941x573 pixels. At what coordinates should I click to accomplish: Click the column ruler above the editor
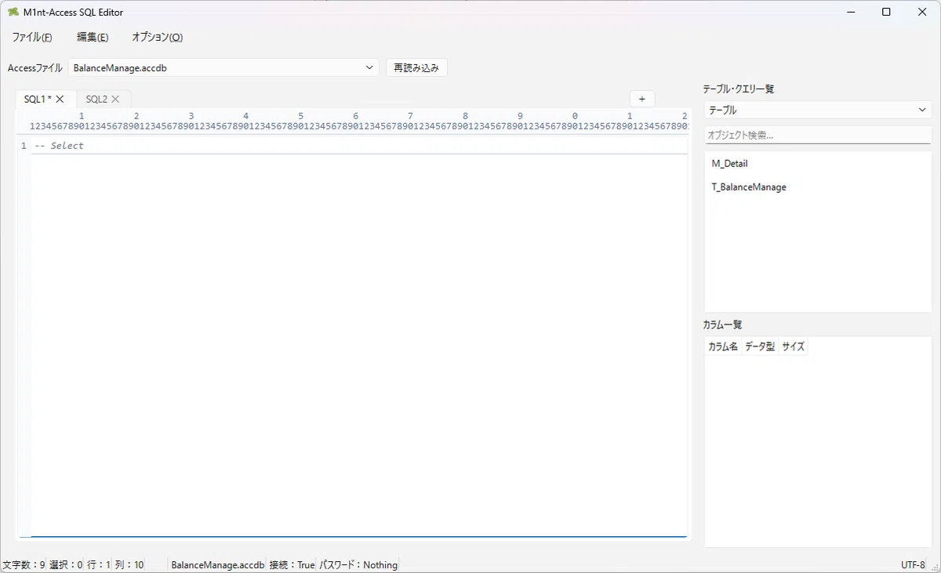tap(358, 121)
